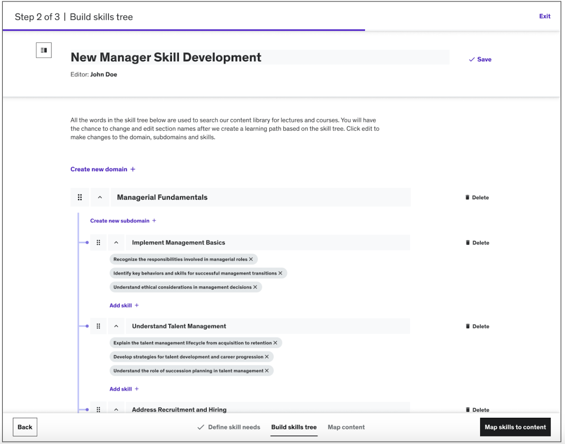565x444 pixels.
Task: Click the step progress bar at top
Action: (x=184, y=30)
